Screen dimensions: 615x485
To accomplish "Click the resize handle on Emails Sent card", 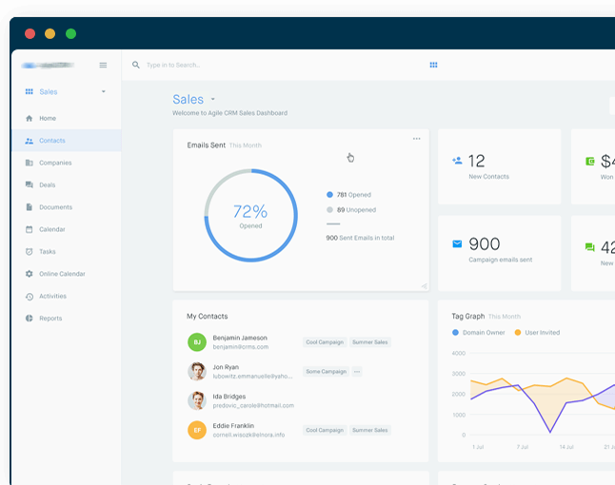I will [x=423, y=285].
